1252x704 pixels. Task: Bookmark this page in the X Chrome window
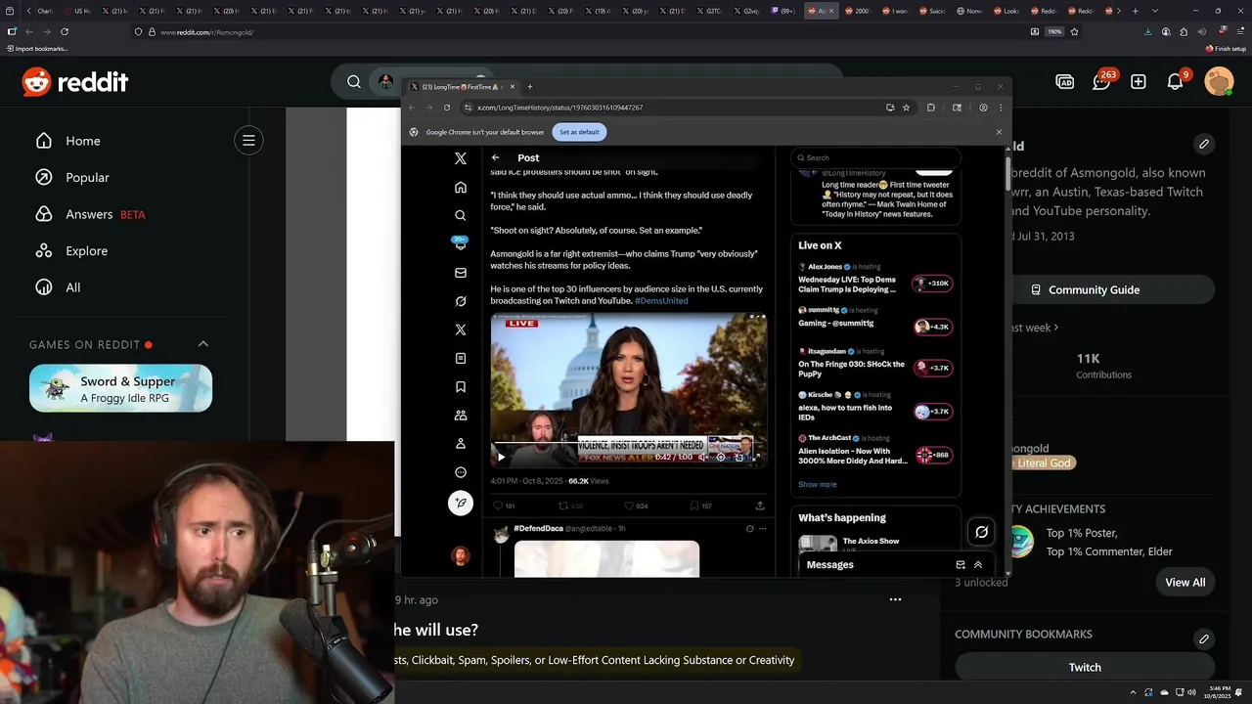(906, 108)
